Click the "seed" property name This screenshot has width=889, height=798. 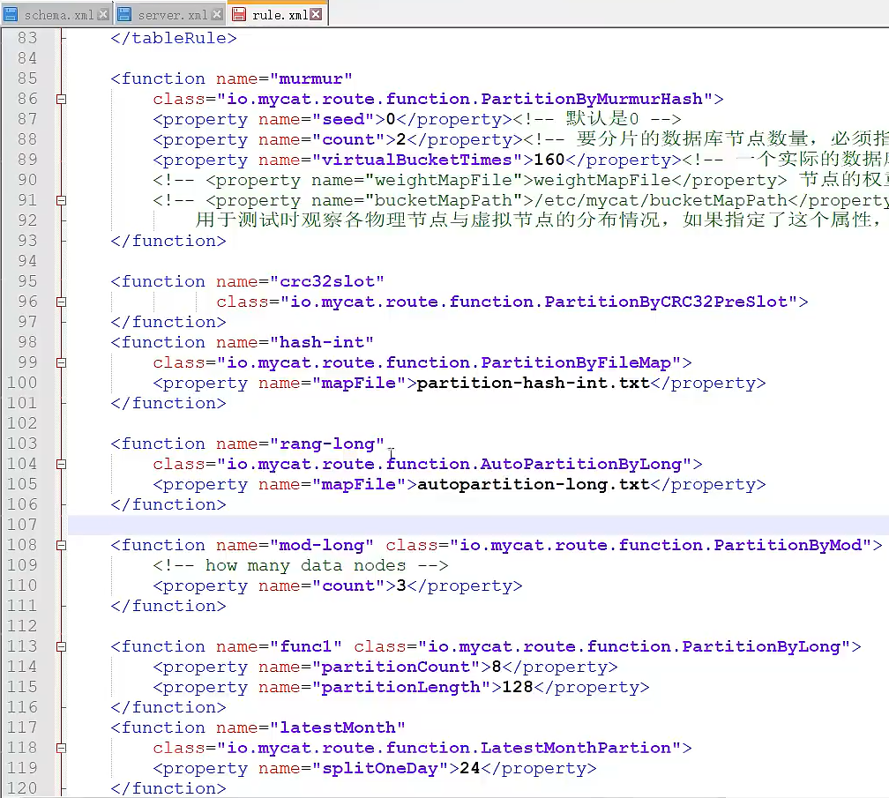[x=343, y=120]
